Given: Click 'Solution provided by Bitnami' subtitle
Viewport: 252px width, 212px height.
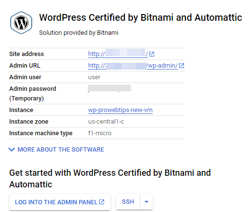Looking at the screenshot, I should click(79, 33).
